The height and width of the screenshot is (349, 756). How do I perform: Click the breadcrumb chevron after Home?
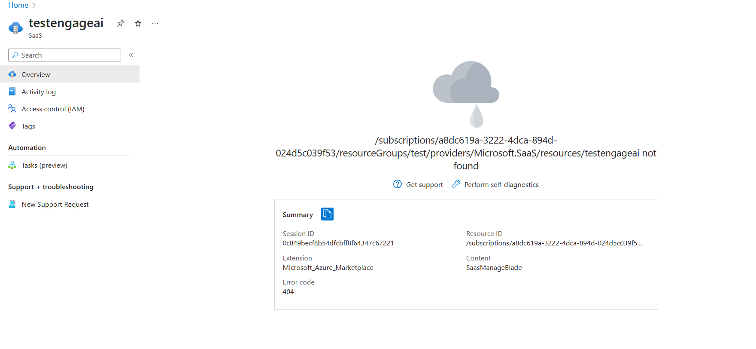[x=34, y=5]
